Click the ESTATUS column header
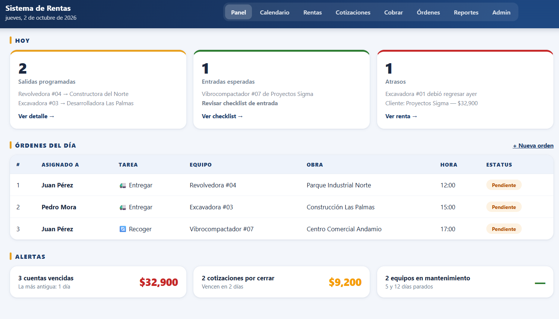The image size is (559, 319). [x=499, y=165]
